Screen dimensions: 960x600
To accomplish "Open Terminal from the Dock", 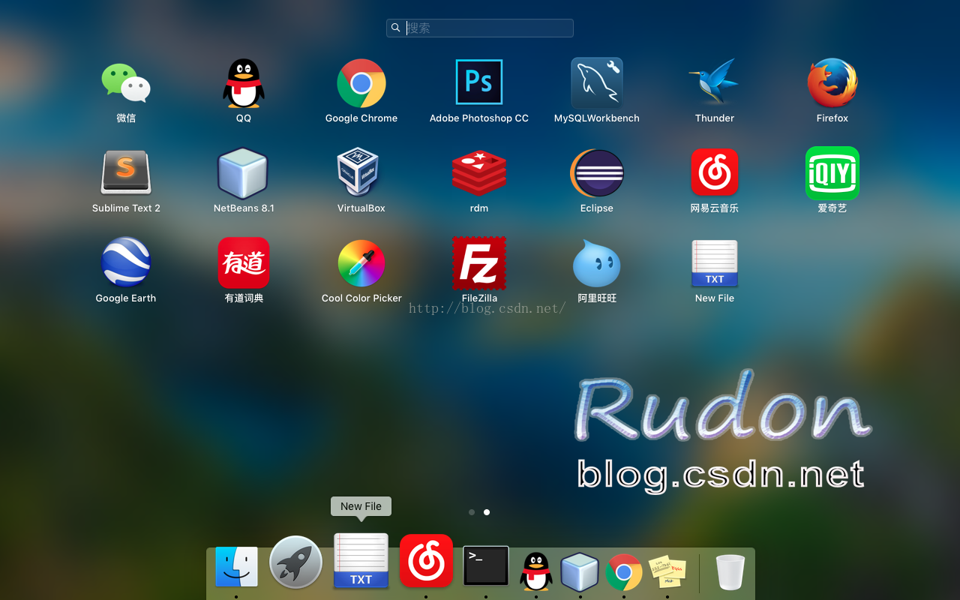I will click(x=486, y=565).
